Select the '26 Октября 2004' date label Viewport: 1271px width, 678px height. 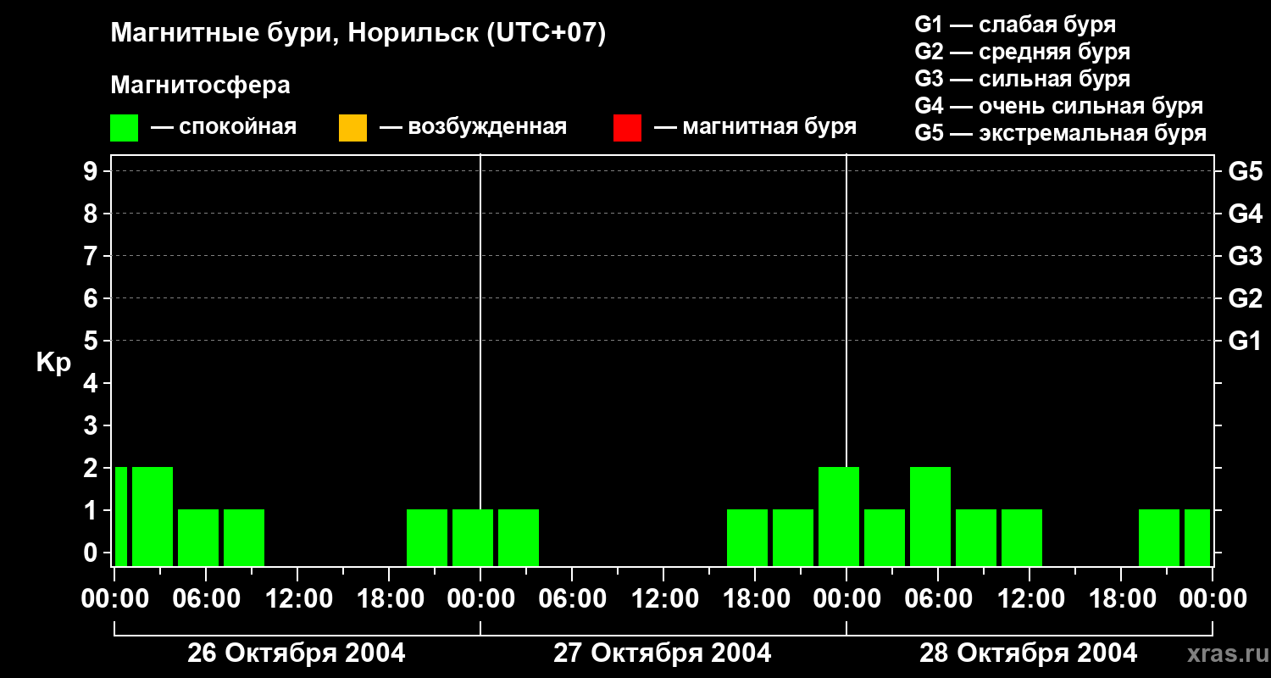pyautogui.click(x=296, y=653)
